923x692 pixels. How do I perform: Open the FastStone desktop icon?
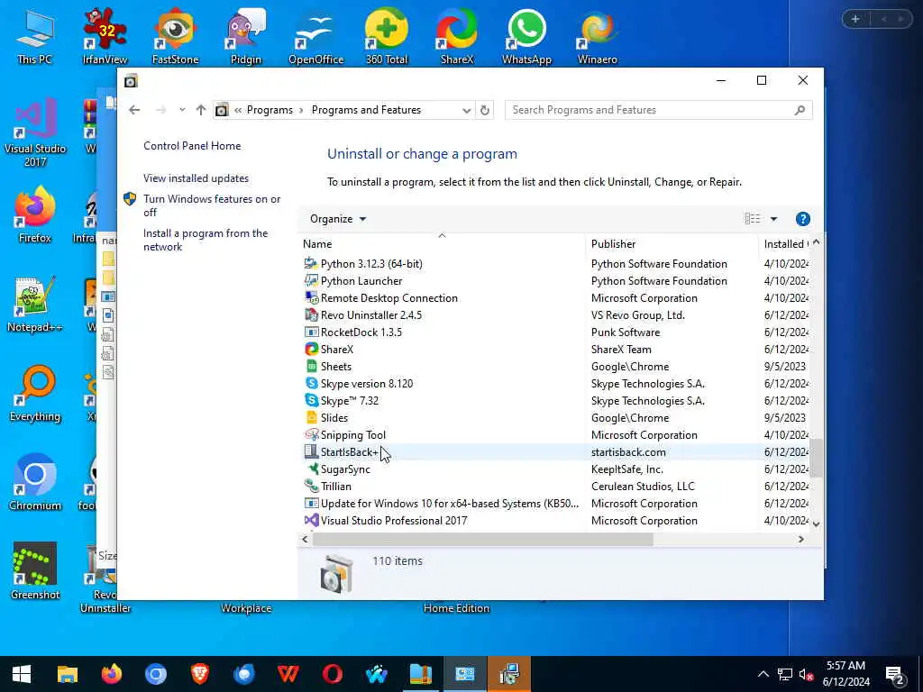click(176, 36)
